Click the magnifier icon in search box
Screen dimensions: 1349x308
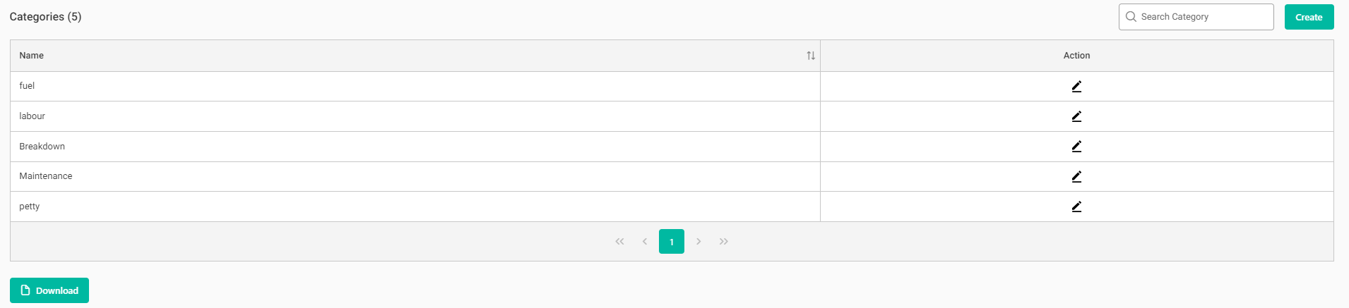point(1131,17)
